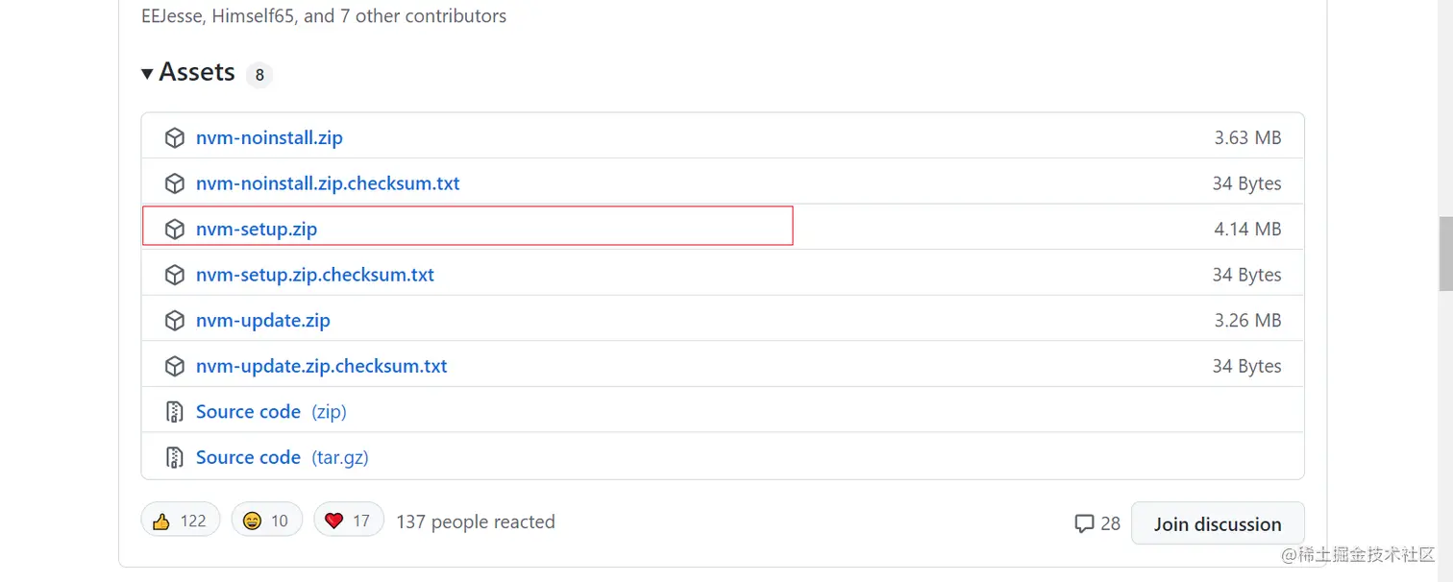Toggle the laugh emoji reaction
This screenshot has width=1453, height=582.
pos(266,521)
